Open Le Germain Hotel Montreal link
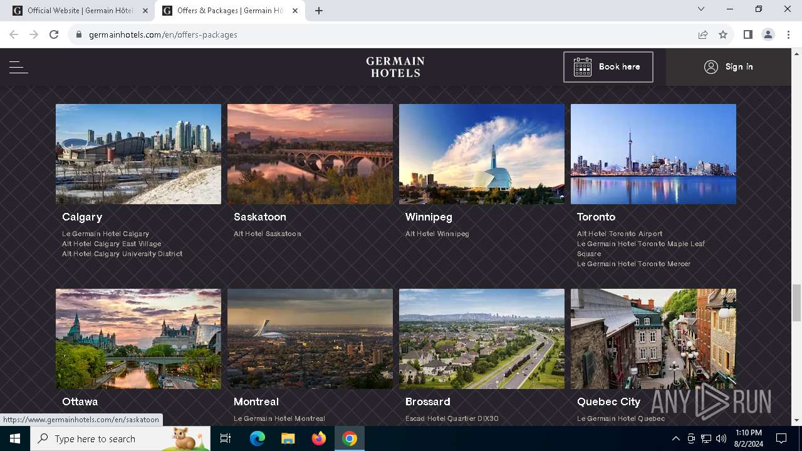 [x=279, y=418]
